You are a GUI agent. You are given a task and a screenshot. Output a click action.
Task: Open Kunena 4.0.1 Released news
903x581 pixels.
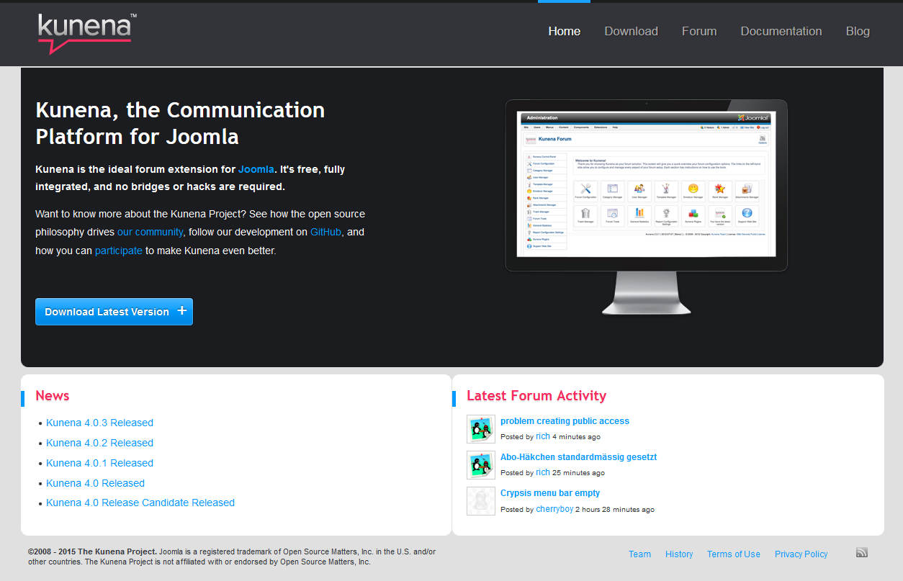[99, 463]
